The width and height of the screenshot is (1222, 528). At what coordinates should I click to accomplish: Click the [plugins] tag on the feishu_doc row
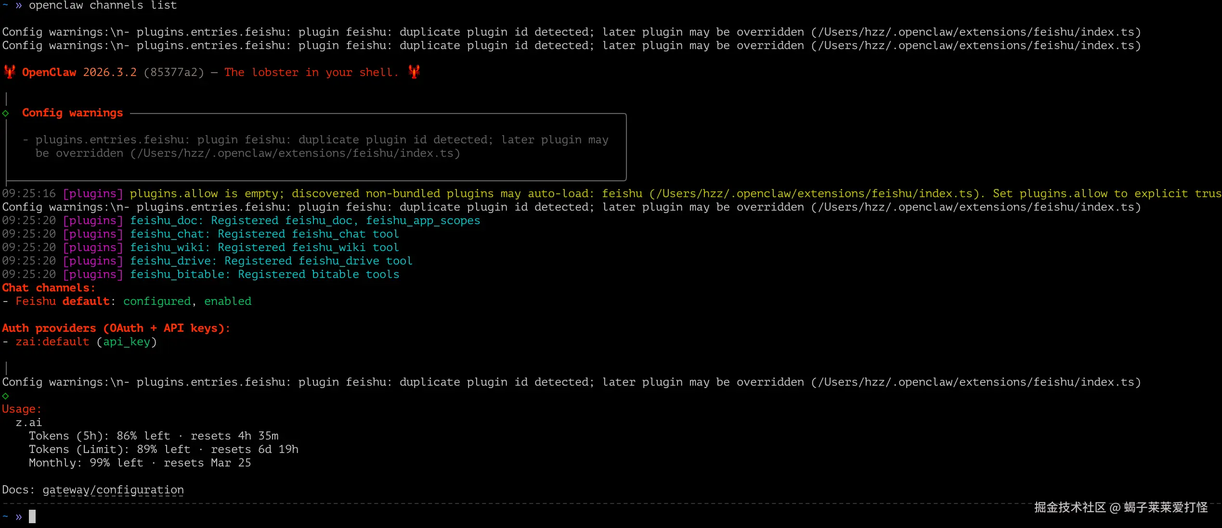coord(93,221)
